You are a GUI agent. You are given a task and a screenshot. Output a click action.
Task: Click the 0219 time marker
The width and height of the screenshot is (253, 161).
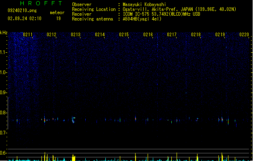(220, 35)
